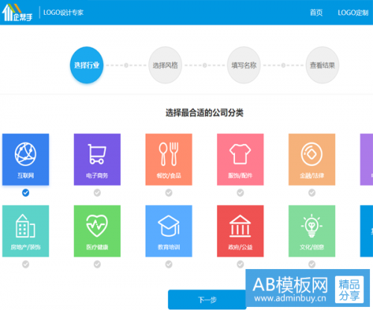Select the 服饰/配件 t-shirt icon
373x310 pixels.
240,154
